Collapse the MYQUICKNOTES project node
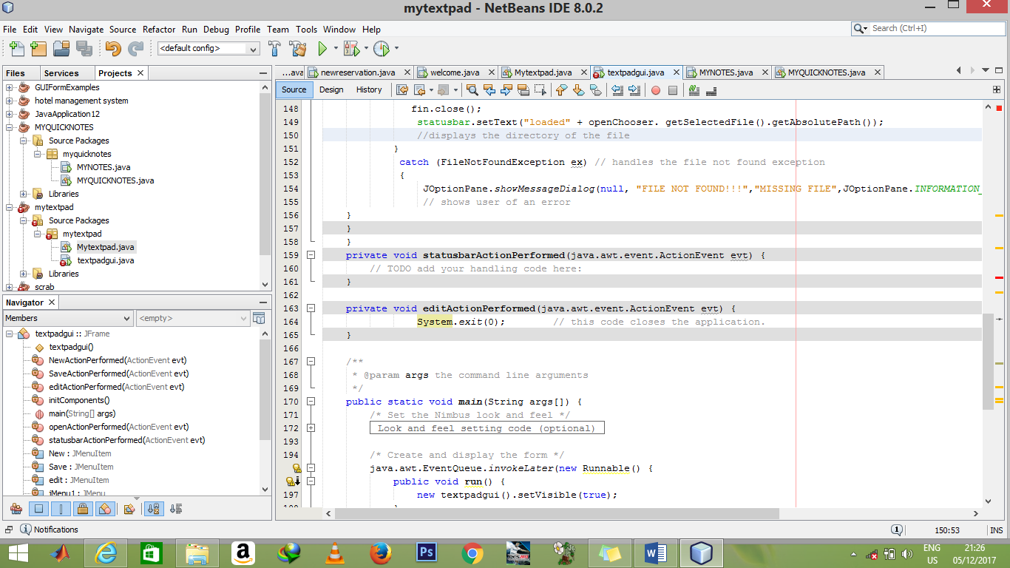Screen dimensions: 1010x568 pyautogui.click(x=9, y=127)
